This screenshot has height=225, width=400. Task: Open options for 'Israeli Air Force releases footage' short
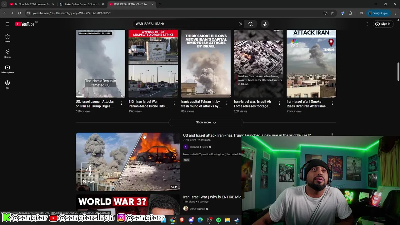[279, 103]
